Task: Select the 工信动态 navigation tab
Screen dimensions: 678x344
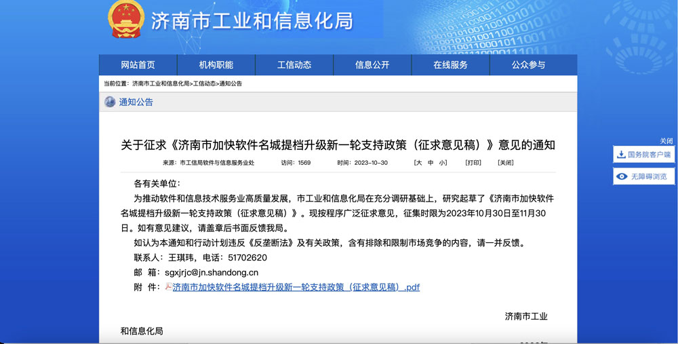Action: pos(294,65)
